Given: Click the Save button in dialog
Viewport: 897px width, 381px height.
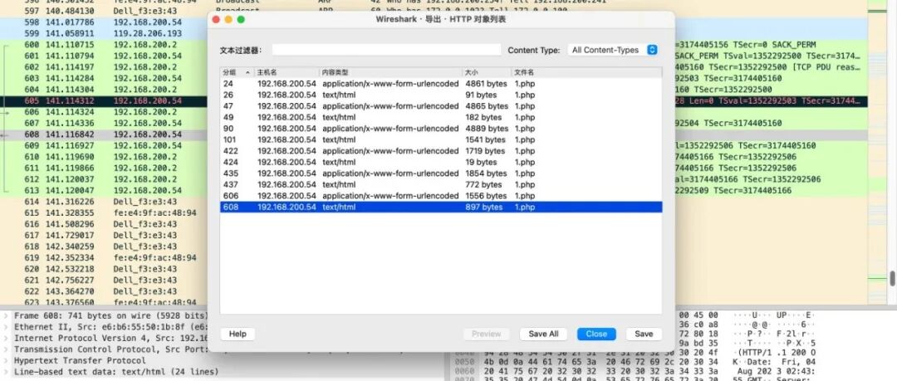Looking at the screenshot, I should click(644, 334).
